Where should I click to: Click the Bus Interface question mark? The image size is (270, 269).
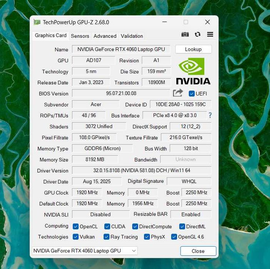210,115
